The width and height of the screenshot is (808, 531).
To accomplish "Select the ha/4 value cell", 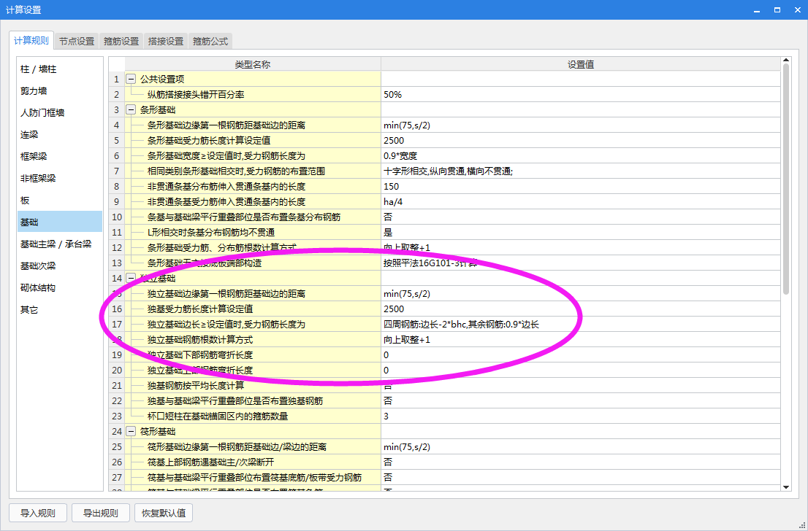I will (x=581, y=202).
